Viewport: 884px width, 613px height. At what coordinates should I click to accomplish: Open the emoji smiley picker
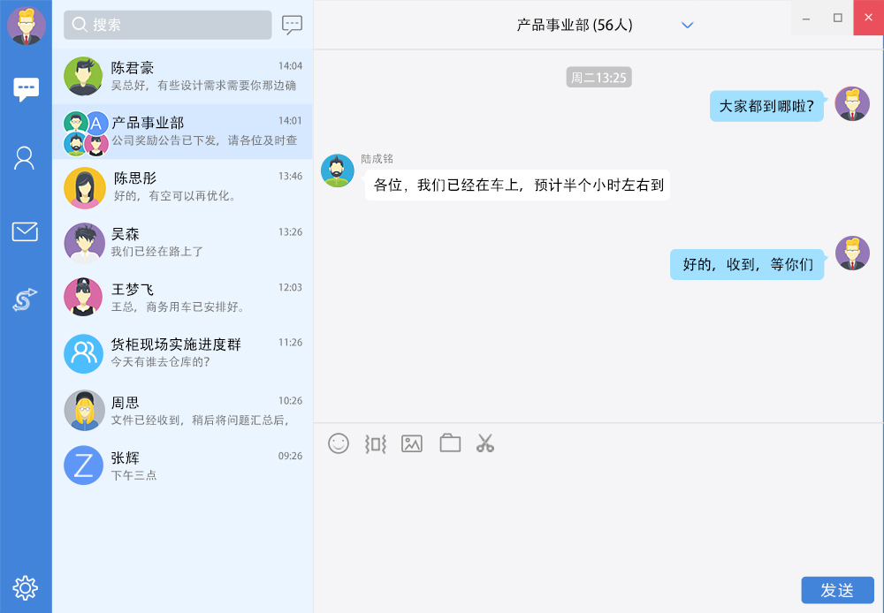[x=339, y=443]
